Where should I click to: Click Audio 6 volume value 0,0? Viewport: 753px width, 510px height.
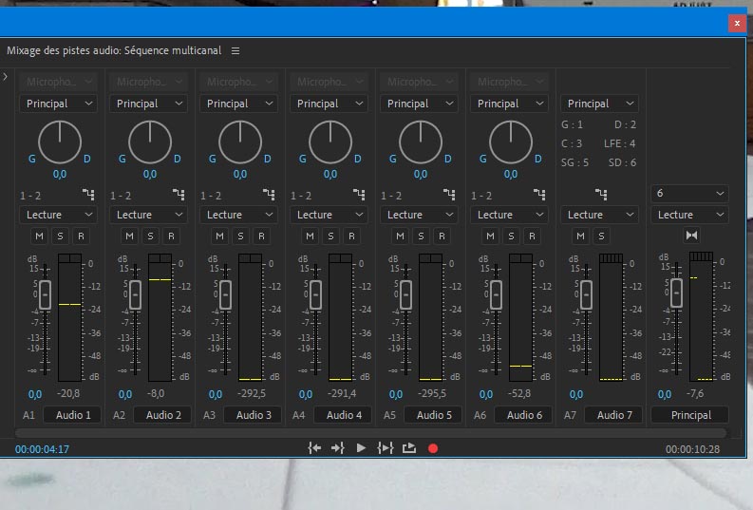point(486,394)
